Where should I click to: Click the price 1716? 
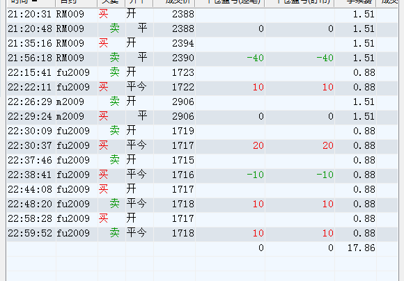183,175
